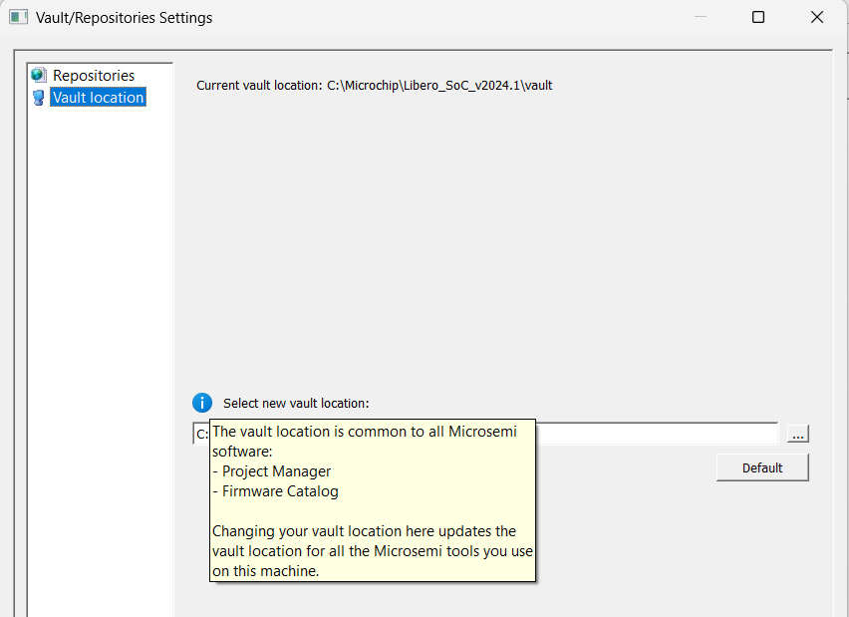Click the Repositories globe icon
Screen dimensions: 849x617
(x=39, y=75)
